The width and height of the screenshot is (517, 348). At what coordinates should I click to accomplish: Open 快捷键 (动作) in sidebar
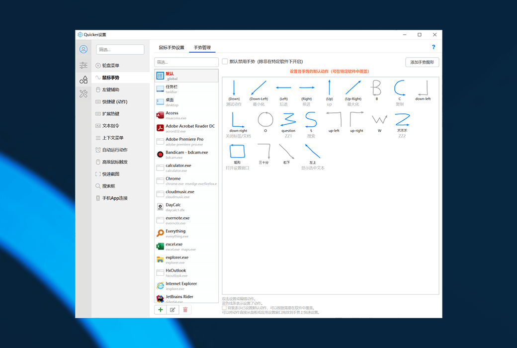(120, 101)
